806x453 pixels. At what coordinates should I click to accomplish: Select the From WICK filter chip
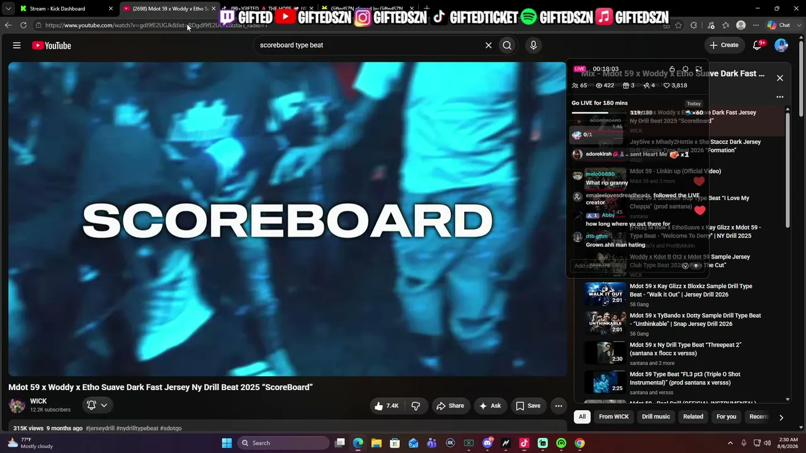click(x=614, y=417)
